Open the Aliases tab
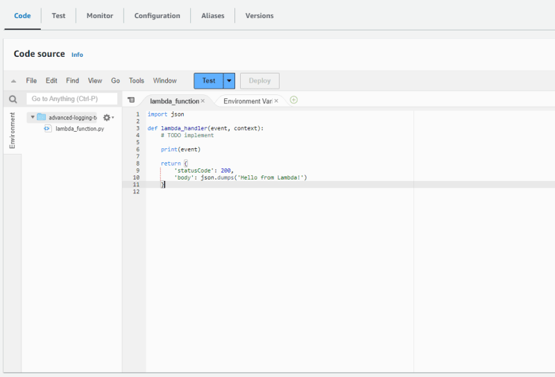The image size is (555, 377). [x=213, y=15]
